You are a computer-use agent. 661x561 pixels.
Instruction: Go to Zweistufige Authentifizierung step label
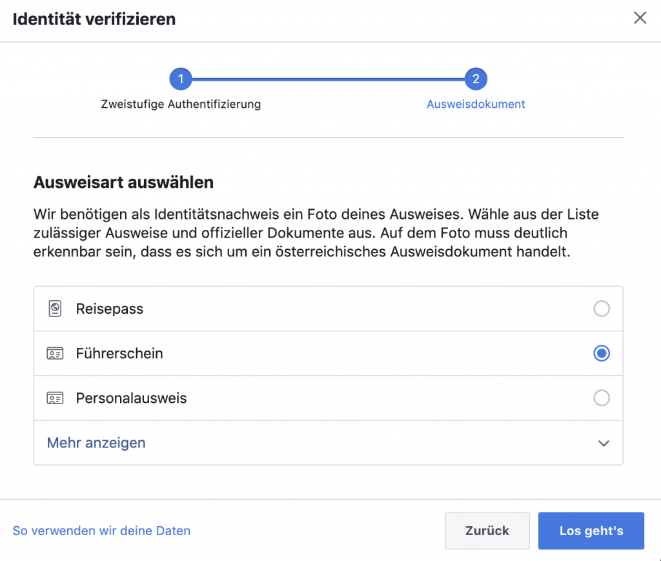pos(181,104)
